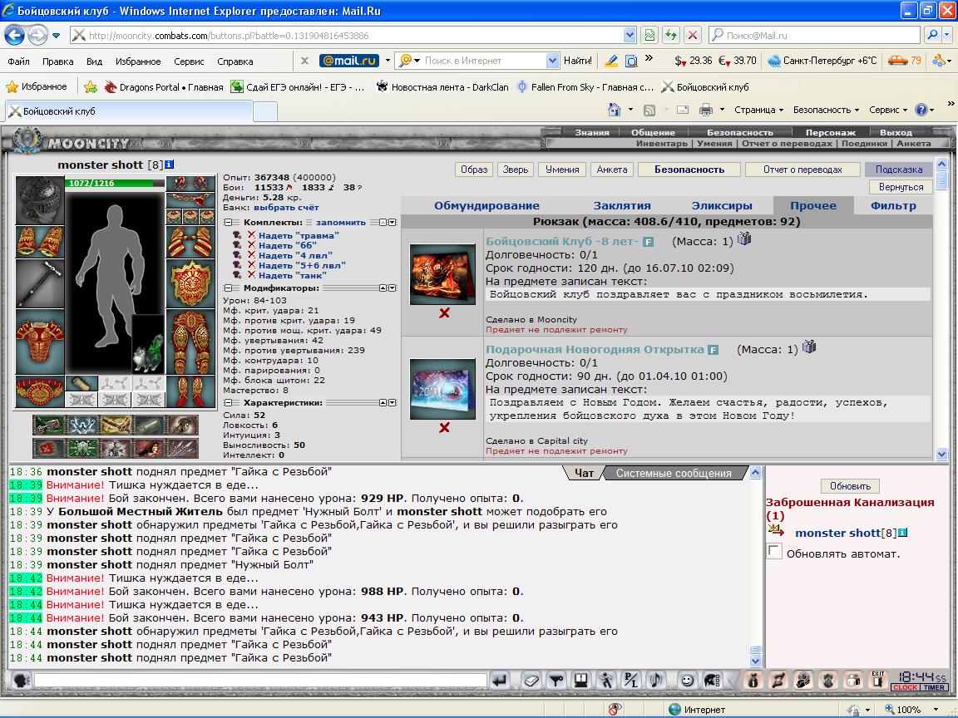Open the Безопасность dropdown in IE toolbar
This screenshot has width=958, height=718.
[x=826, y=110]
